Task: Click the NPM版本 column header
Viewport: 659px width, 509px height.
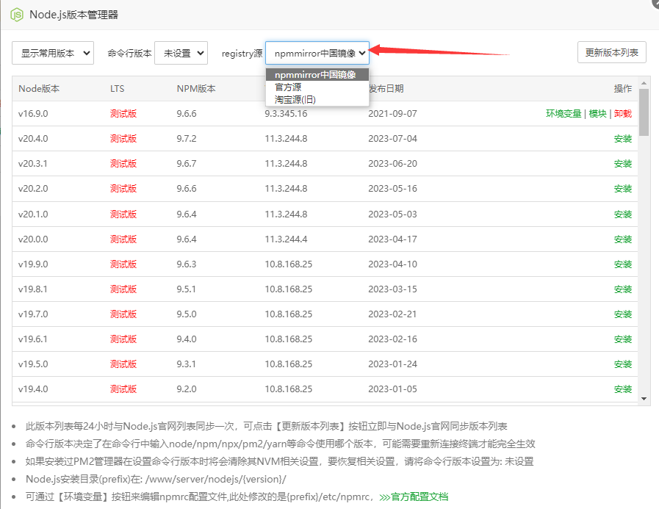Action: coord(196,89)
